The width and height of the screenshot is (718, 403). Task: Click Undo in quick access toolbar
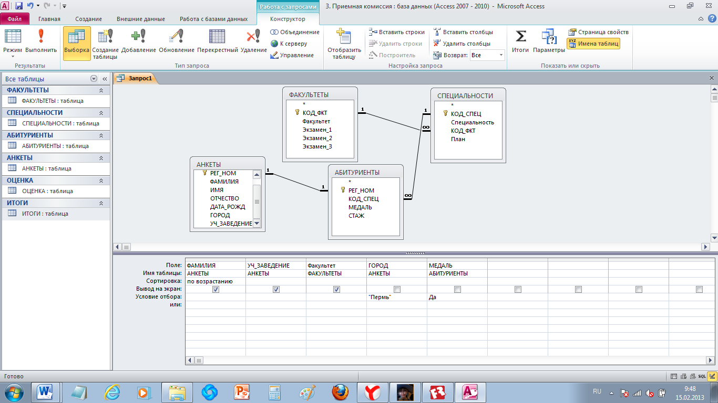[x=30, y=6]
